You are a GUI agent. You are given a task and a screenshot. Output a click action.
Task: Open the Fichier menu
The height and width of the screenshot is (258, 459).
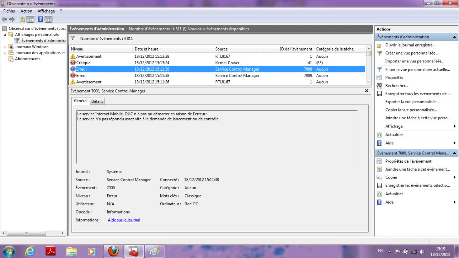(9, 11)
